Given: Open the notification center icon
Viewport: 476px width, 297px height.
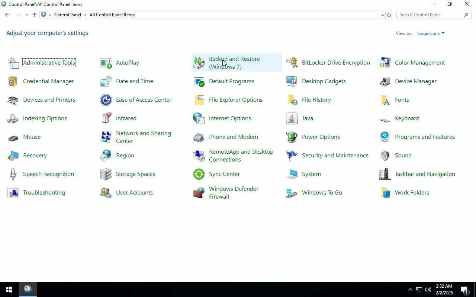Looking at the screenshot, I should [464, 290].
